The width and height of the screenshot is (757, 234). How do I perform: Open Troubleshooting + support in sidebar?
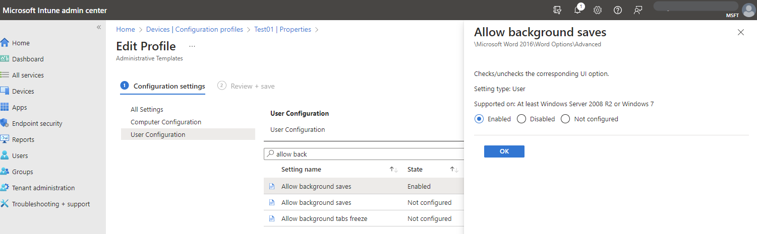tap(51, 204)
